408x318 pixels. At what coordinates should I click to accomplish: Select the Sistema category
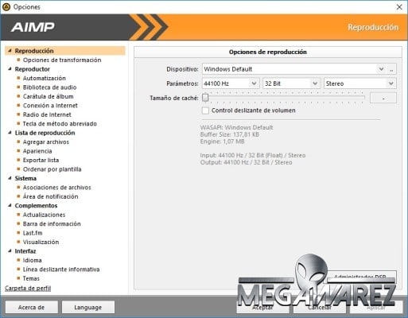[25, 178]
